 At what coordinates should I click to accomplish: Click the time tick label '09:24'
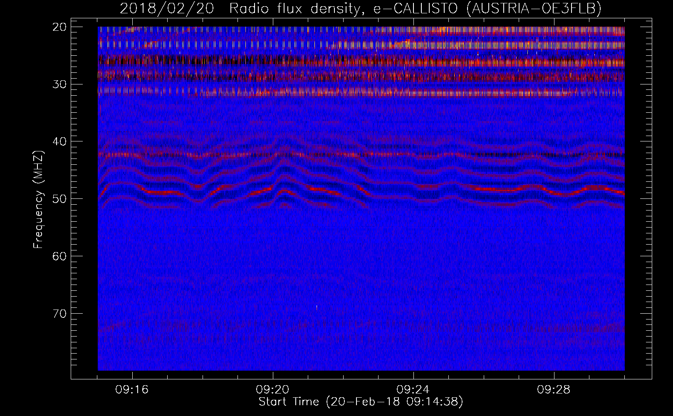(413, 390)
